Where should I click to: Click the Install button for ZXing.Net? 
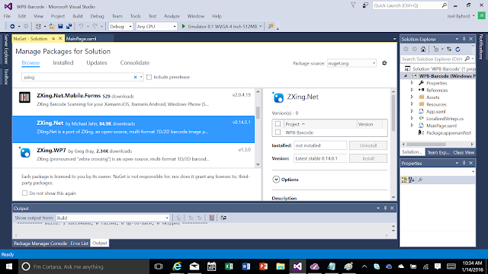pos(368,158)
